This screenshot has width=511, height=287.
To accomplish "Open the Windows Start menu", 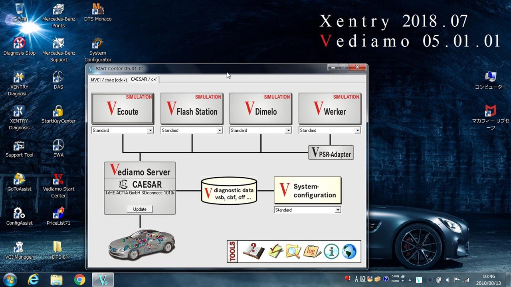I will point(10,279).
